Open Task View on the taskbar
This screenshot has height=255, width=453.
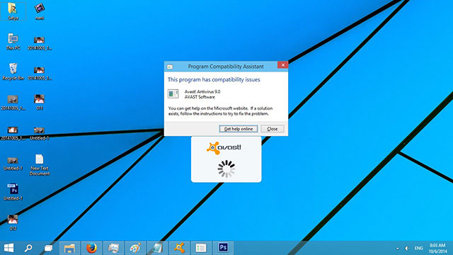48,248
